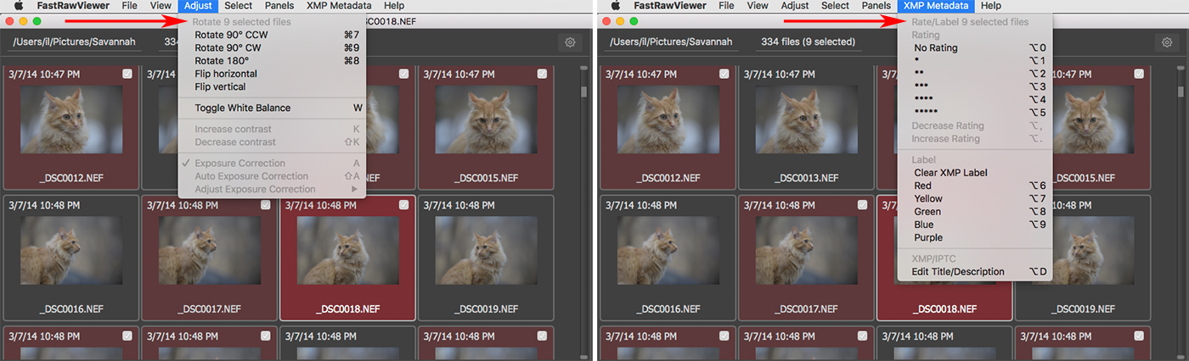This screenshot has height=361, width=1189.
Task: Open settings gear in the left window
Action: (x=571, y=42)
